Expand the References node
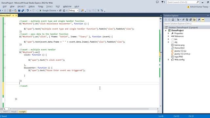This screenshot has height=118, width=210. pyautogui.click(x=168, y=36)
